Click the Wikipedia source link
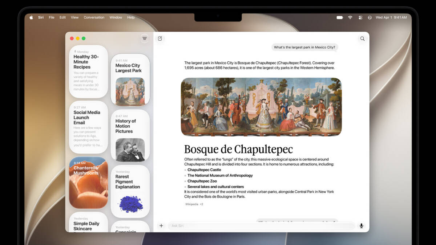The image size is (436, 245). [x=192, y=204]
